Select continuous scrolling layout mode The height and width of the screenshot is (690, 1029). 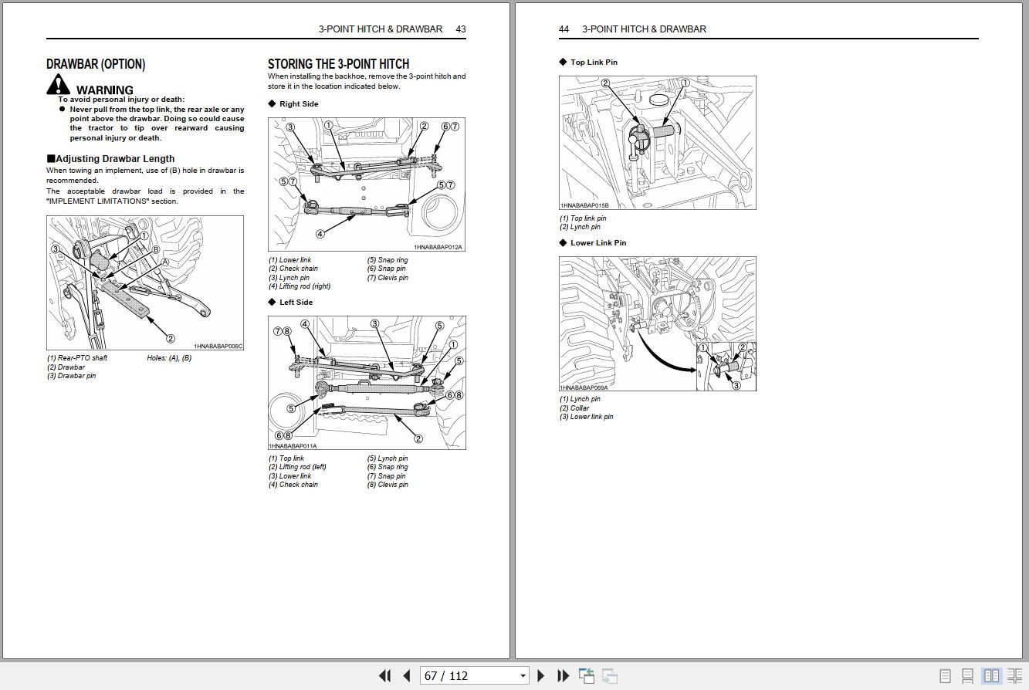pos(966,675)
